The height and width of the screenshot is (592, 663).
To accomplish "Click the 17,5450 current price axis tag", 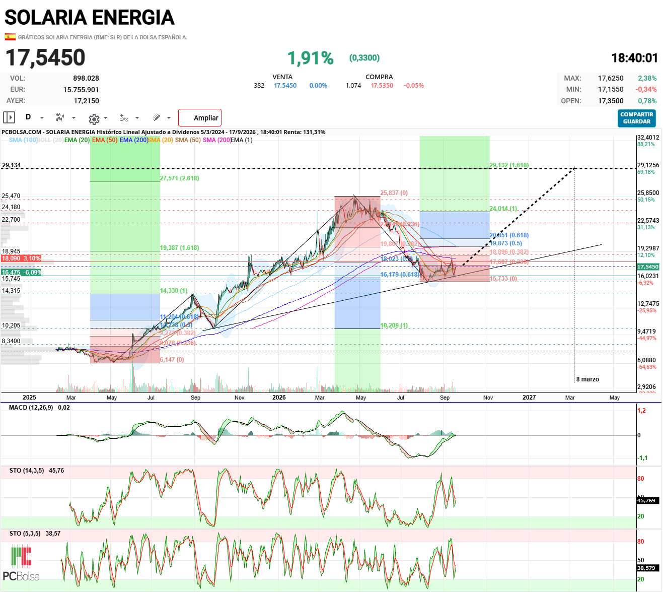I will click(x=648, y=267).
